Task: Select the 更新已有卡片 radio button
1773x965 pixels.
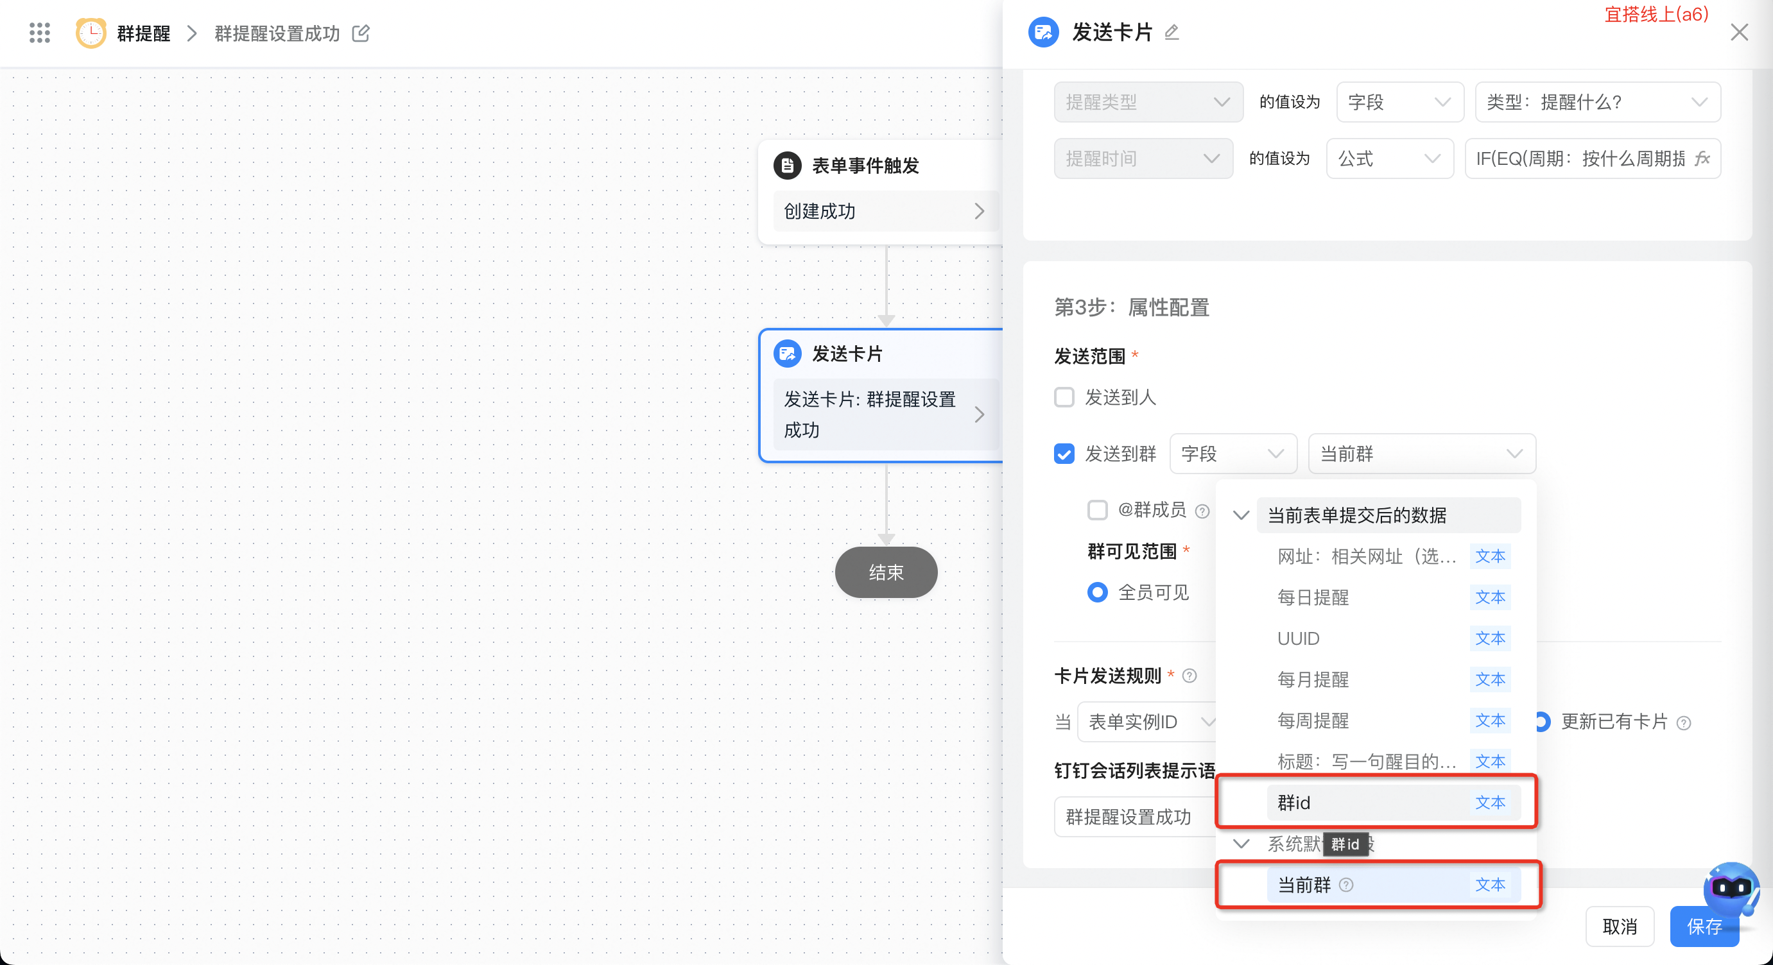Action: [1543, 722]
